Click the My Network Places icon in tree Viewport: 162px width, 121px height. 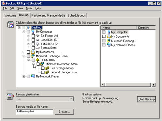(x=33, y=76)
